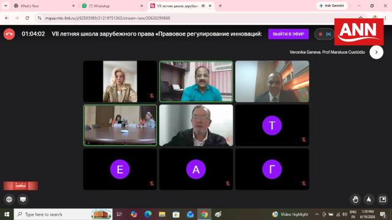Close the What's New tab
Image resolution: width=392 pixels, height=220 pixels.
point(73,5)
